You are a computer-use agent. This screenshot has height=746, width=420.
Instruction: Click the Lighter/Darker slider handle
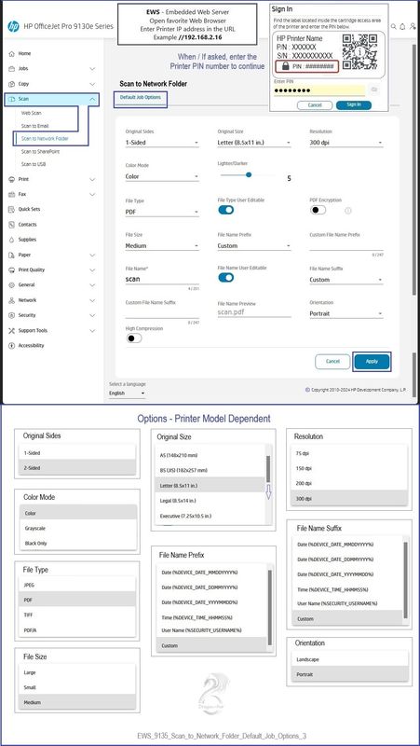pos(249,174)
